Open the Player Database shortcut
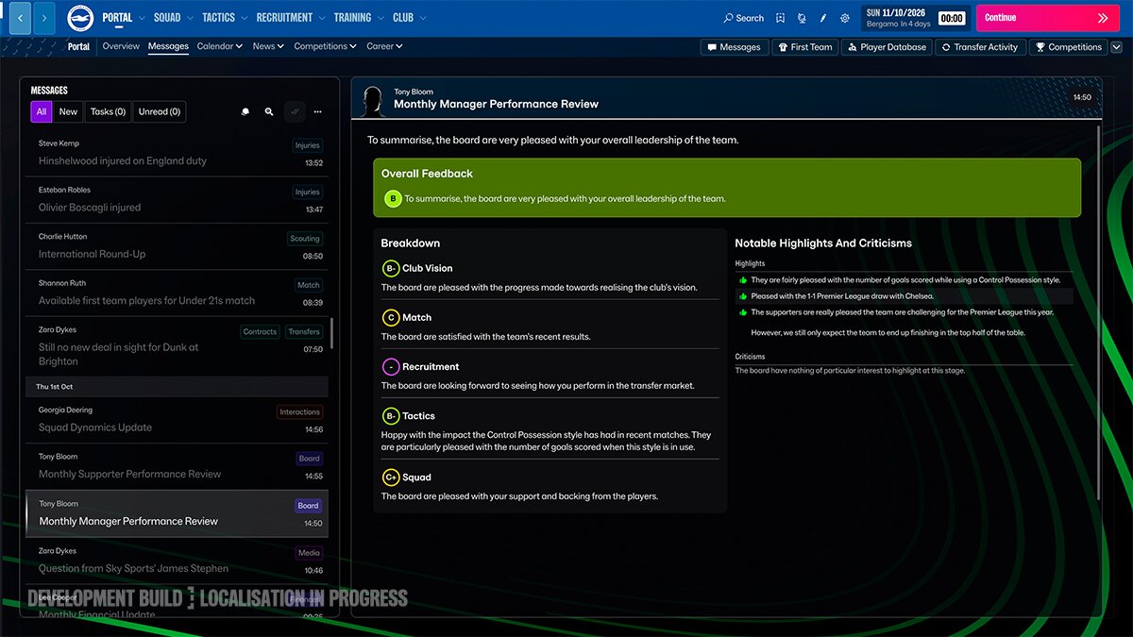The image size is (1133, 637). [x=887, y=47]
